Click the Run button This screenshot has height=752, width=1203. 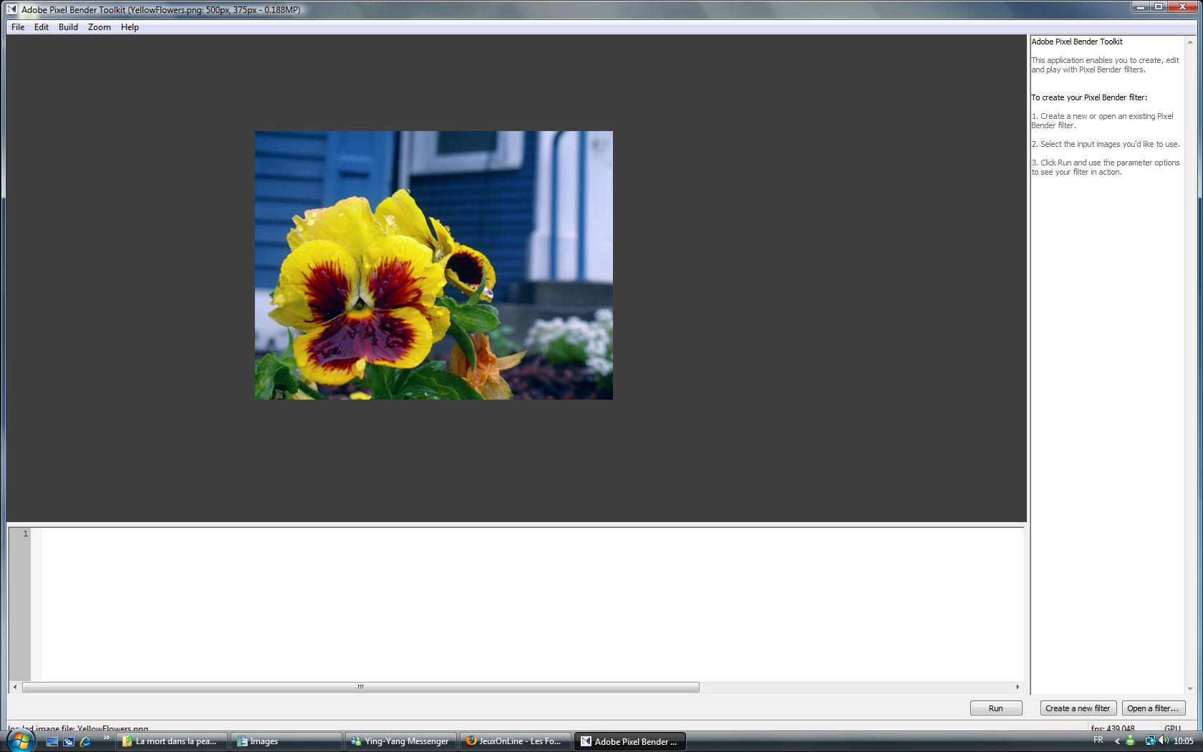click(x=995, y=708)
